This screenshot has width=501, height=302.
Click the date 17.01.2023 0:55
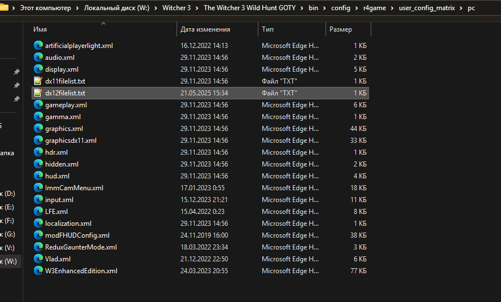[202, 187]
